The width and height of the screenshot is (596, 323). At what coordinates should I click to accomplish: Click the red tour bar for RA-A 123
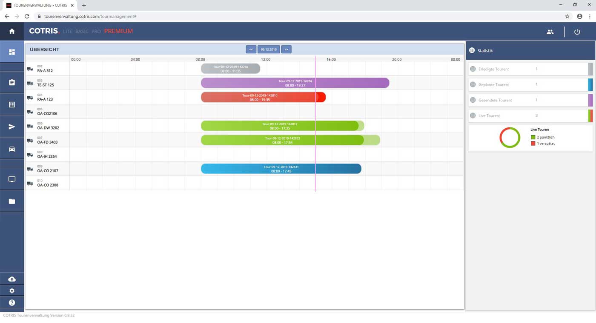pyautogui.click(x=263, y=97)
